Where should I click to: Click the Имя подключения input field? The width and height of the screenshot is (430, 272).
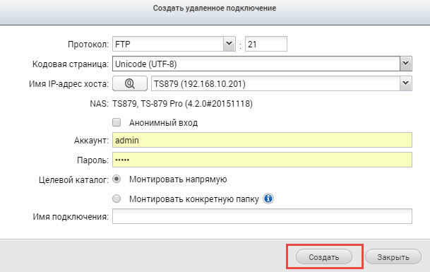point(262,216)
